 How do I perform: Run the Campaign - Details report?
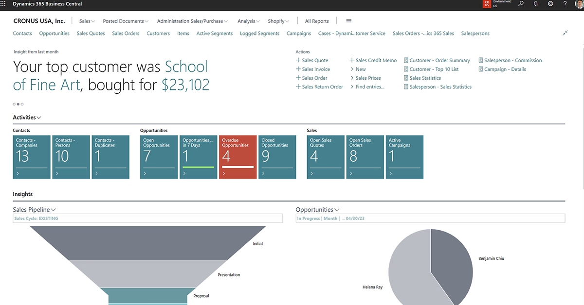[x=502, y=69]
